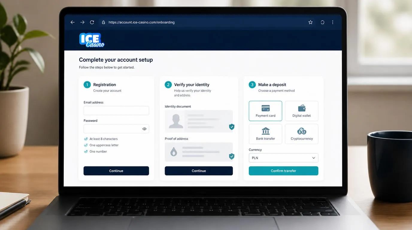
Task: Bookmark page with the star icon
Action: coord(310,22)
